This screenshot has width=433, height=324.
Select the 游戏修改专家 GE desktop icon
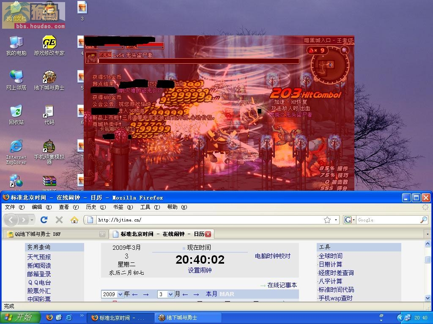coord(49,46)
